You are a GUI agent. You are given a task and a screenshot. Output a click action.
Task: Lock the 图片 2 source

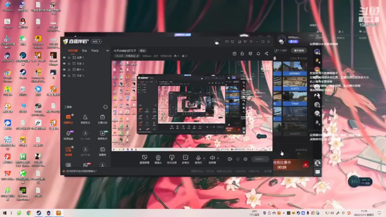(x=69, y=69)
